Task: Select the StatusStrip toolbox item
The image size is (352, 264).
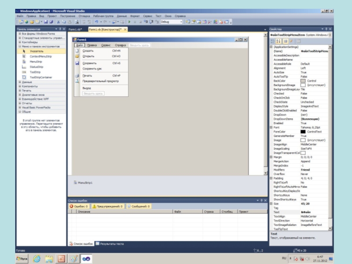Action: click(36, 67)
